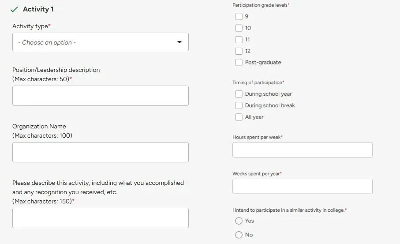Click the Organization Name text field
The image size is (400, 244).
pos(100,152)
